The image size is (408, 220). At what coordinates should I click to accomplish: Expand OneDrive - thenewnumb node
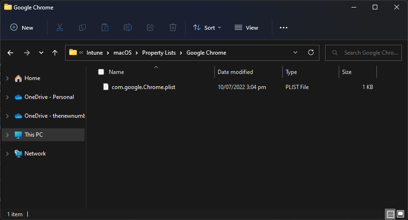[x=7, y=116]
